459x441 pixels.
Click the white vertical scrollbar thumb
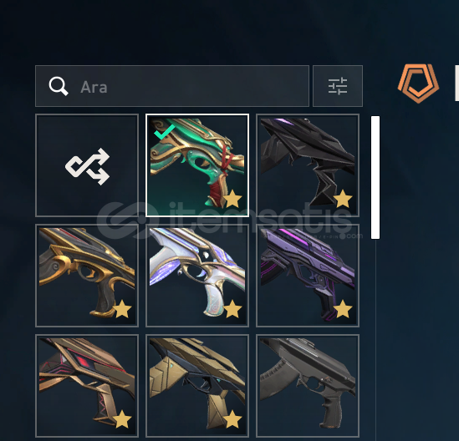point(375,178)
